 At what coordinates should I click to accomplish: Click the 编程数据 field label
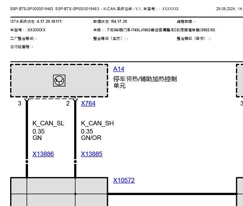click(x=185, y=22)
